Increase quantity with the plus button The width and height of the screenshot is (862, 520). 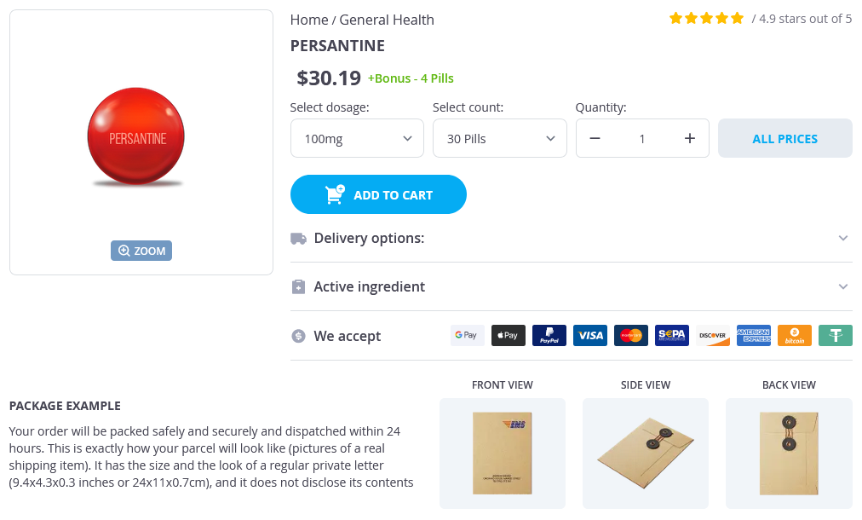tap(690, 138)
